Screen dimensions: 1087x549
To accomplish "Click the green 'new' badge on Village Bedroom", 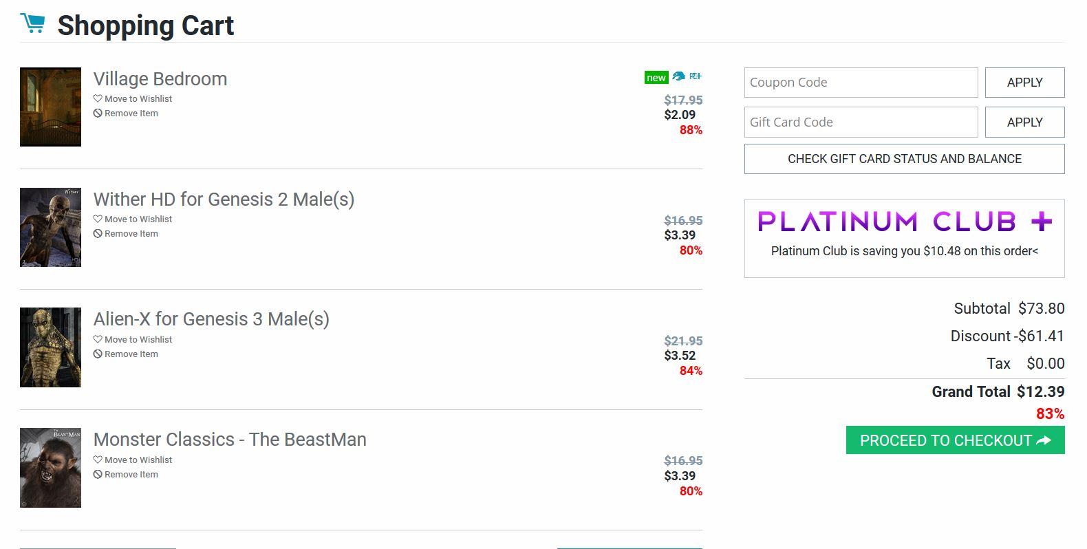I will point(656,77).
